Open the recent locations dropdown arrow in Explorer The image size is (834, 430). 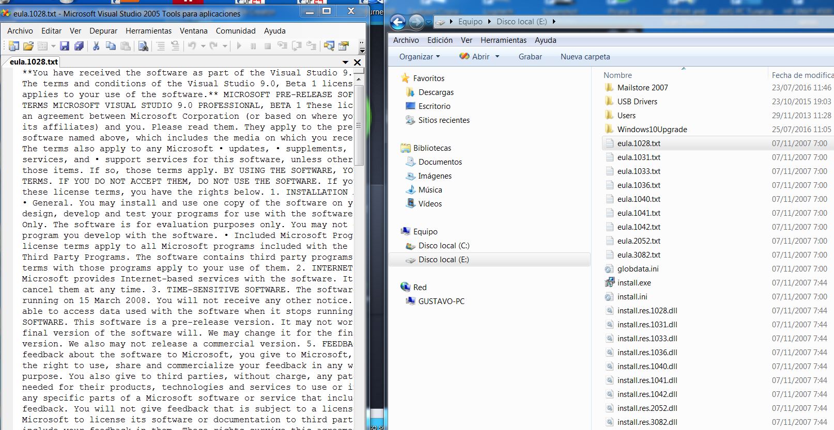point(428,22)
